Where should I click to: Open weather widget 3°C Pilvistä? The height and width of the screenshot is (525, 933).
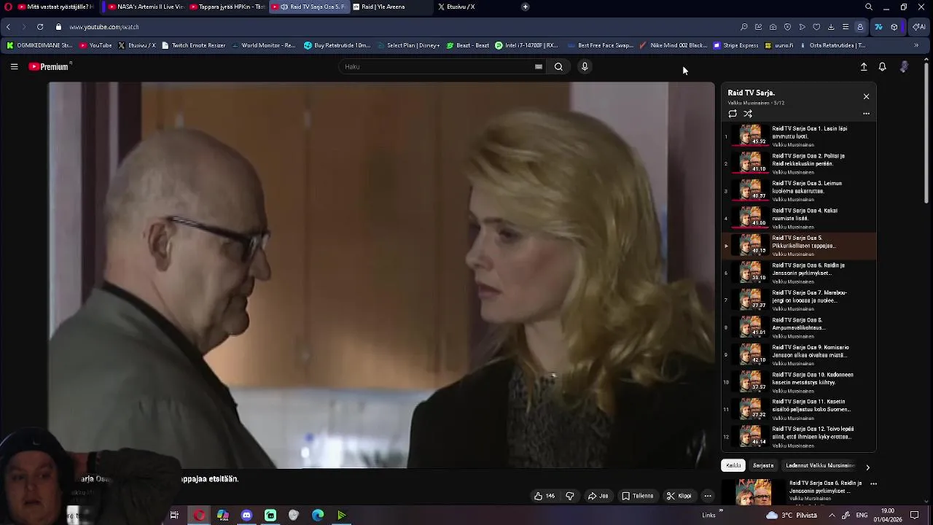pos(790,515)
